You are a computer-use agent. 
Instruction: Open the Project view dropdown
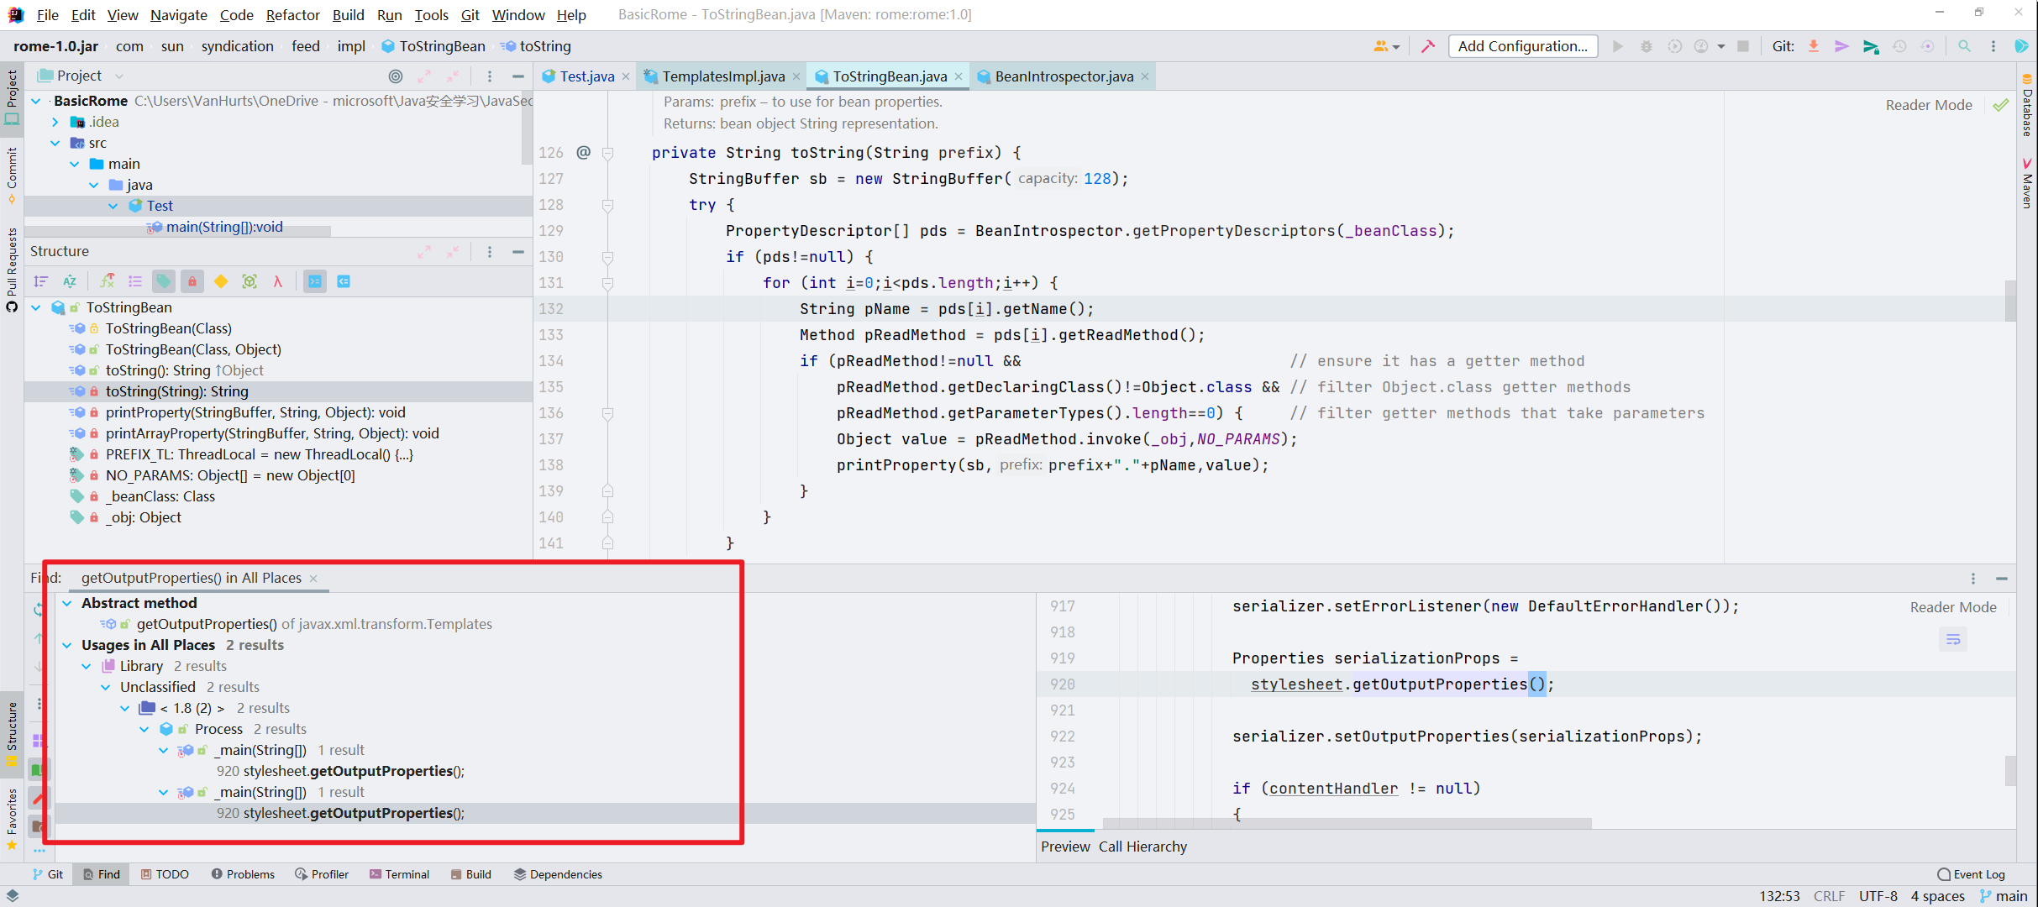[119, 76]
